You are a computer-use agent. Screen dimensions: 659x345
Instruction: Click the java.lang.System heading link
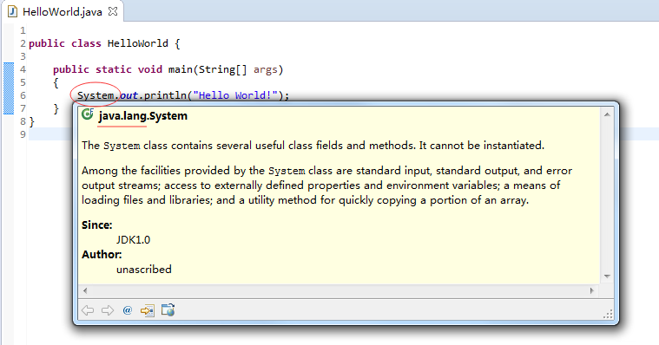pyautogui.click(x=143, y=116)
